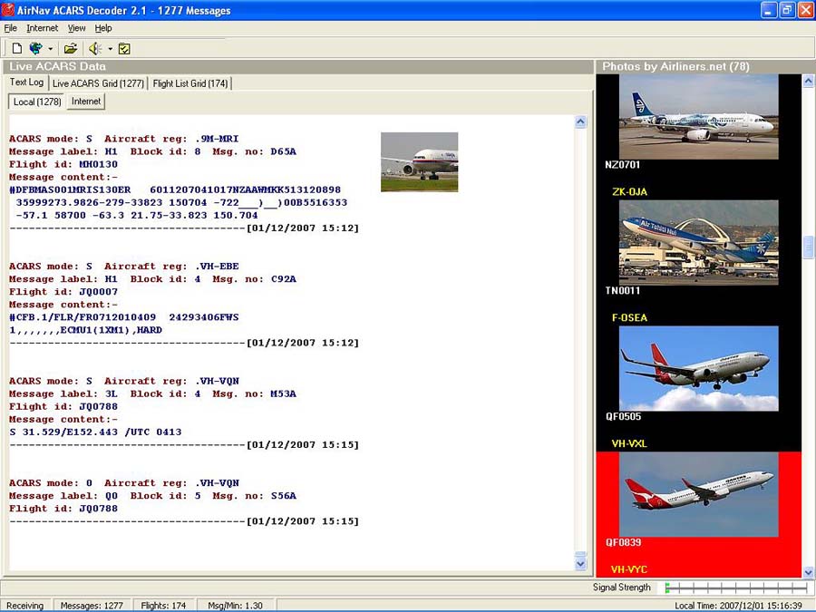Close the AirNav ACARS Decoder window
The width and height of the screenshot is (816, 612).
coord(805,10)
